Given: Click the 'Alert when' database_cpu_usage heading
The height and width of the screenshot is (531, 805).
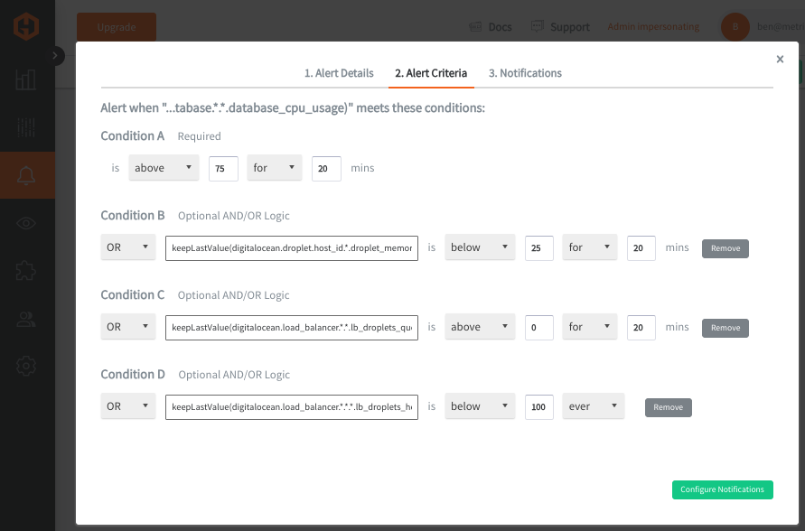Looking at the screenshot, I should pos(293,107).
